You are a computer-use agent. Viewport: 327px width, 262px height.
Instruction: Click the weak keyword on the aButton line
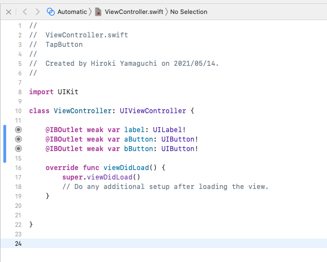click(x=95, y=139)
